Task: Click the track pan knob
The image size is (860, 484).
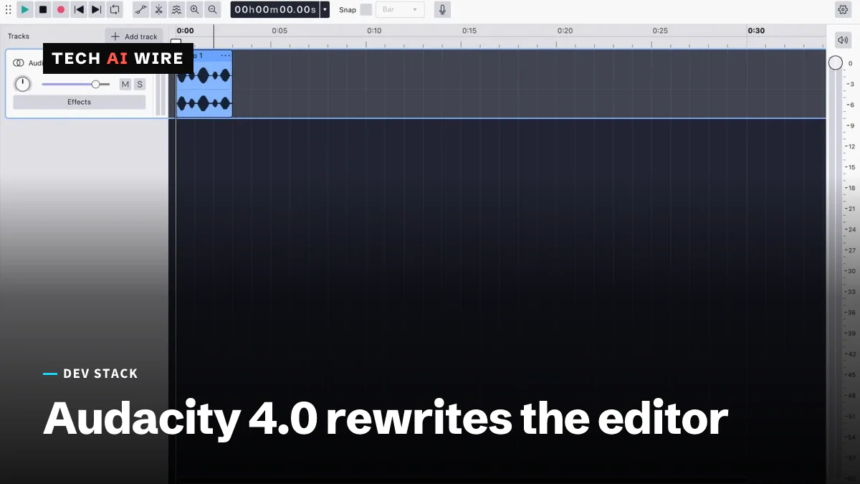Action: point(23,84)
